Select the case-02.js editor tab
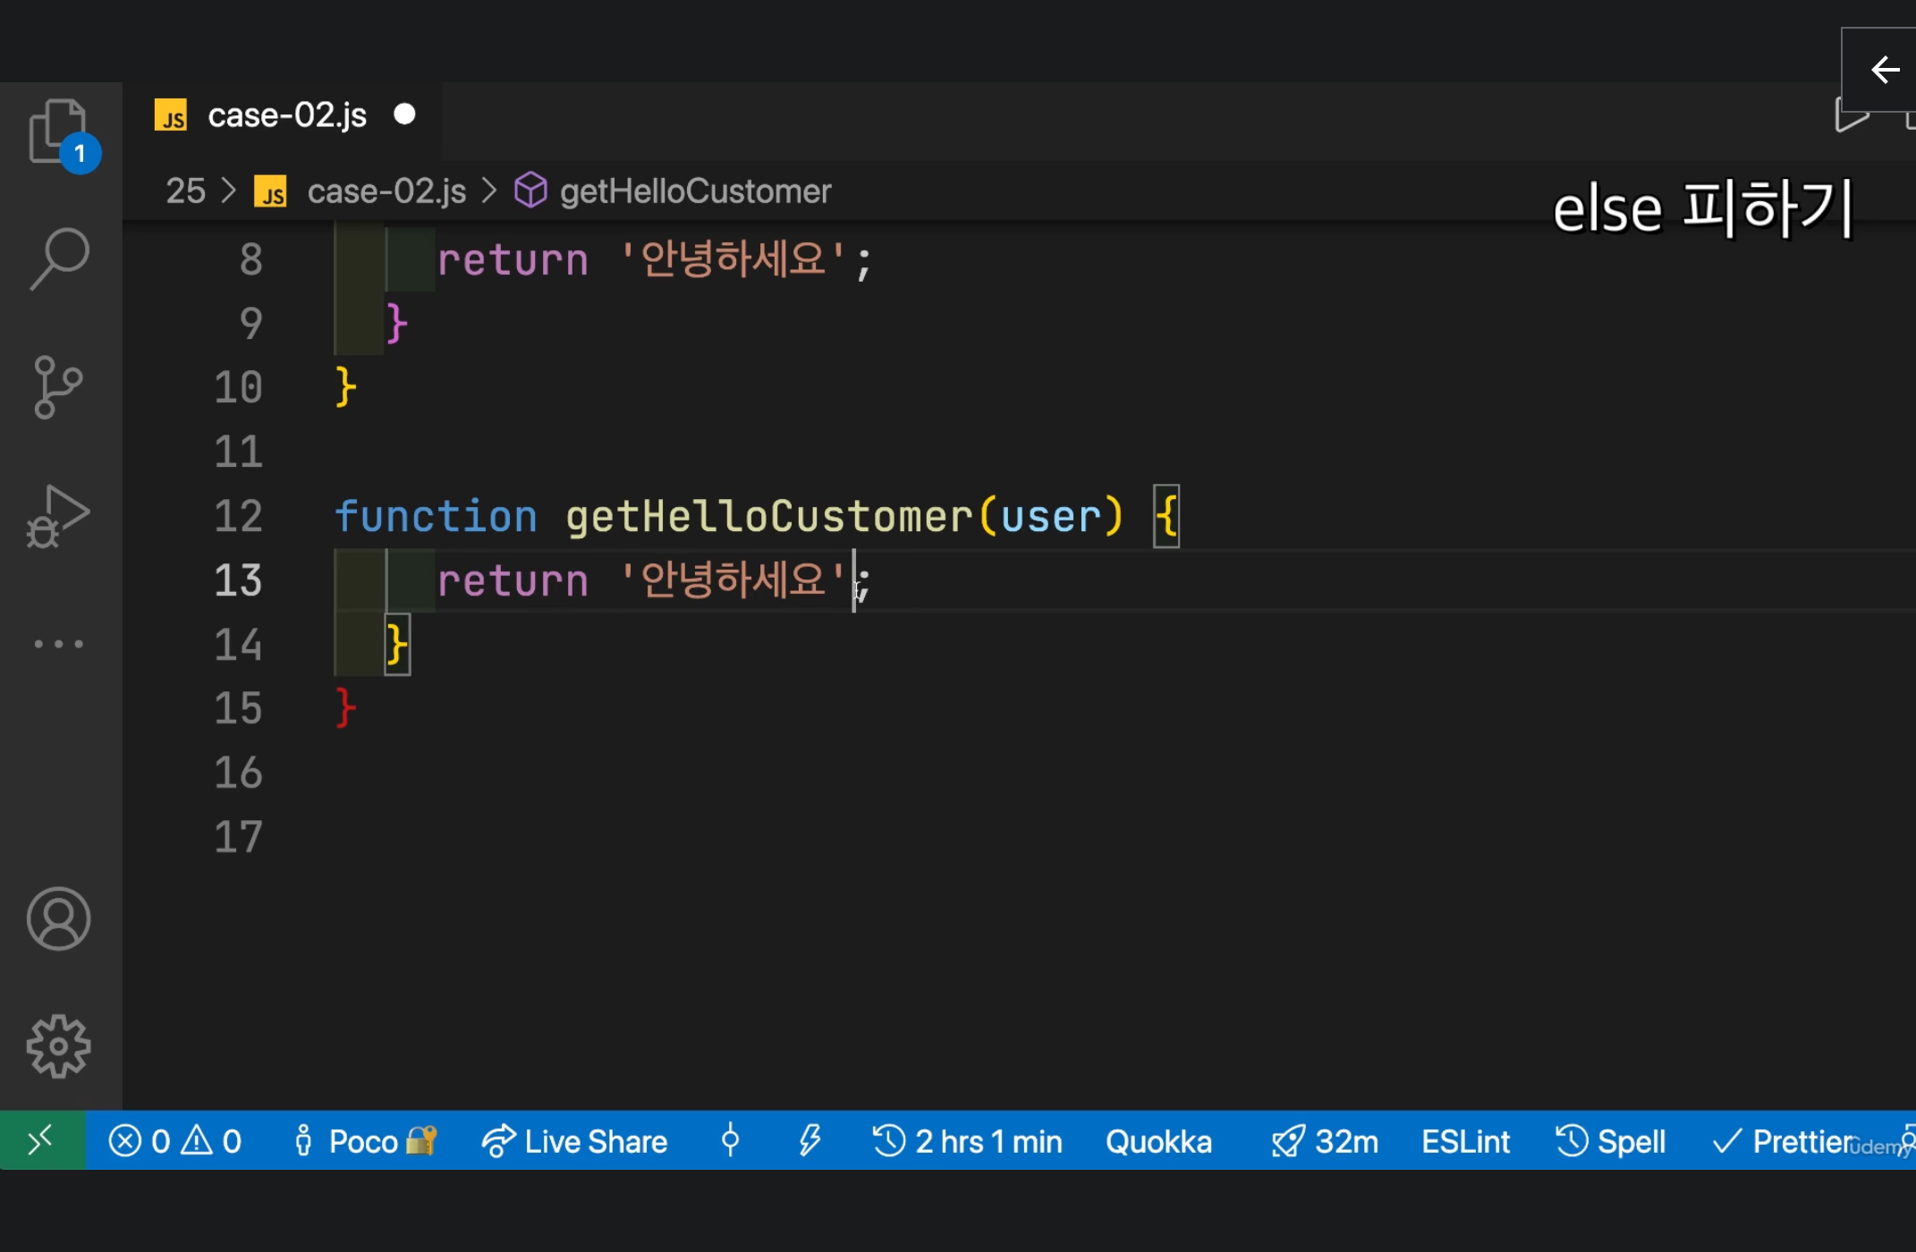 click(286, 115)
